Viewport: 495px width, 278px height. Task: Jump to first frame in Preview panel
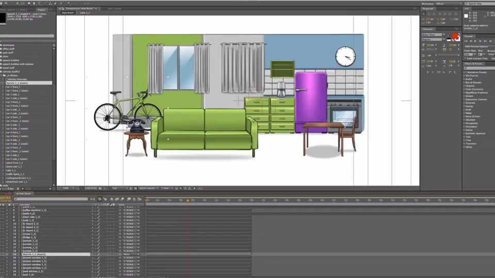coord(466,41)
